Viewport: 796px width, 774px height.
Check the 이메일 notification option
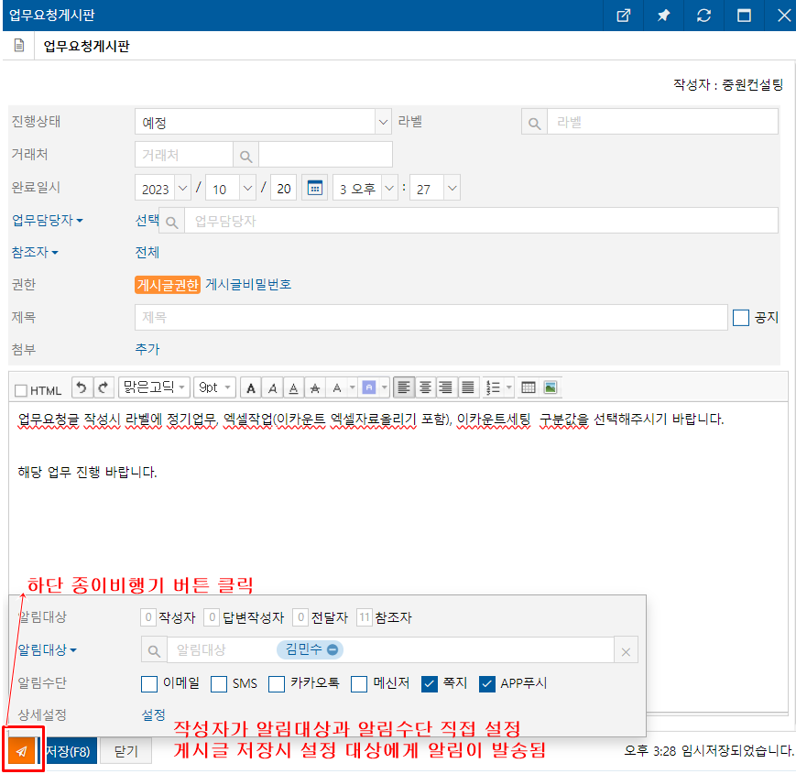point(149,683)
